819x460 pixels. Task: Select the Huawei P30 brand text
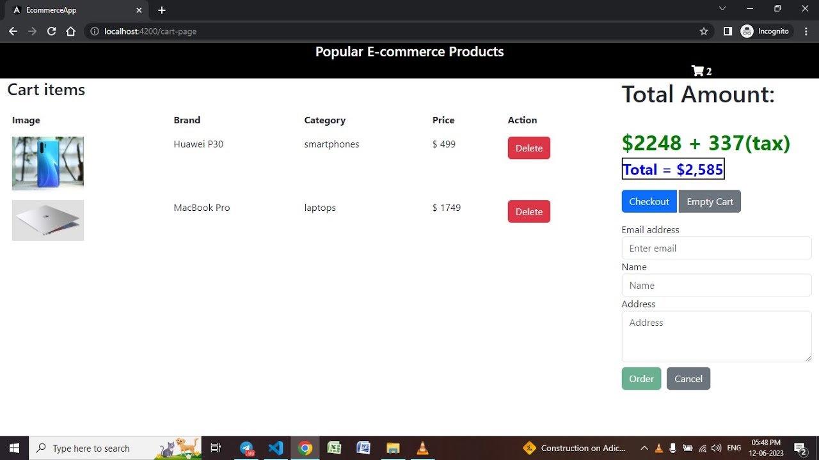198,144
